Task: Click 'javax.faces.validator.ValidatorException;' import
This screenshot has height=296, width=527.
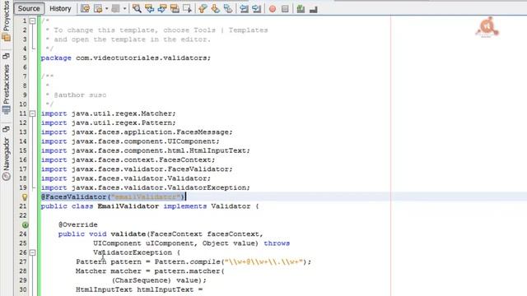Action: tap(161, 187)
